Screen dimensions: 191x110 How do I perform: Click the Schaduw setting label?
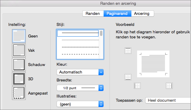(x=37, y=65)
